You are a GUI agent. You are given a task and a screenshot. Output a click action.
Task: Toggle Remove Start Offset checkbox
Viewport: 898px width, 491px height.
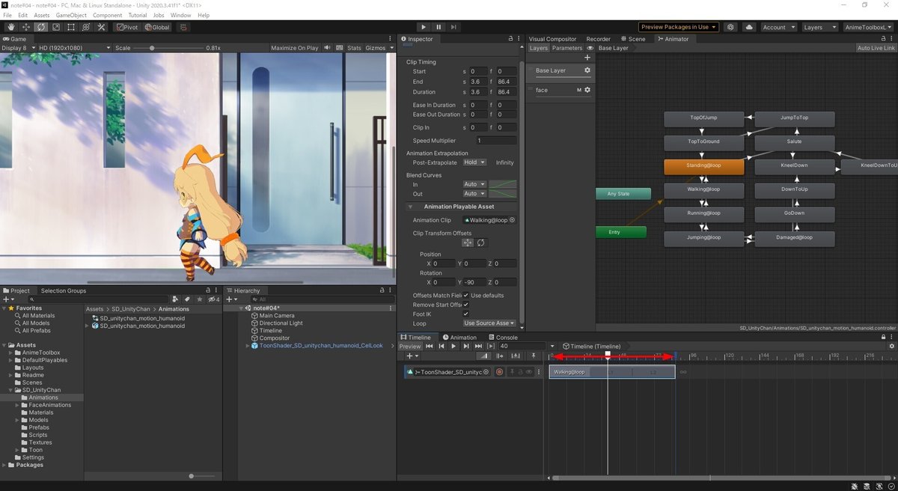click(465, 305)
